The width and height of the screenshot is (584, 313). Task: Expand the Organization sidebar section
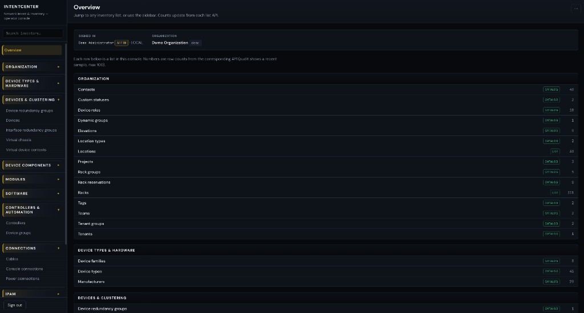32,67
